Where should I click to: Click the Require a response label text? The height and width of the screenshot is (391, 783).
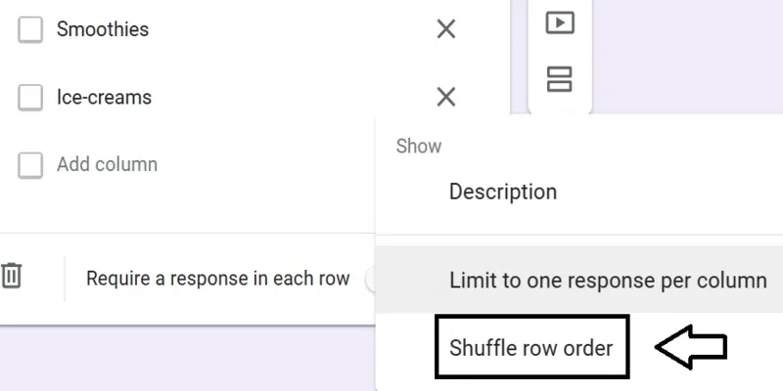[217, 279]
